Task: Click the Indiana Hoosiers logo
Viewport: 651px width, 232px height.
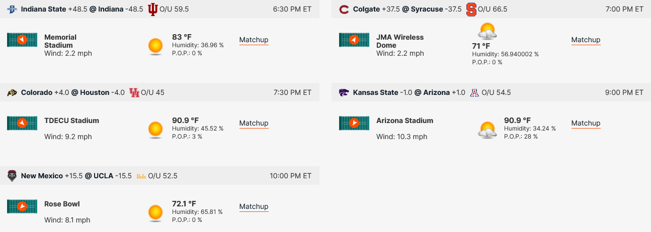Action: point(153,9)
